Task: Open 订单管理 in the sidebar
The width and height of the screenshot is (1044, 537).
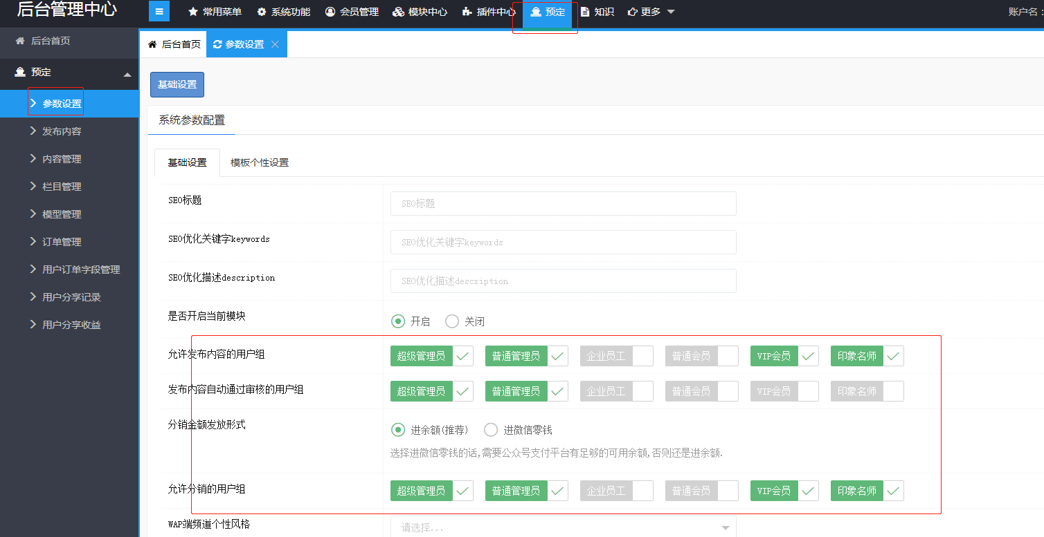Action: coord(62,242)
